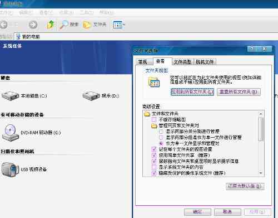This screenshot has height=218, width=278.
Task: Select the USB 视频设备 camera icon
Action: (10, 169)
